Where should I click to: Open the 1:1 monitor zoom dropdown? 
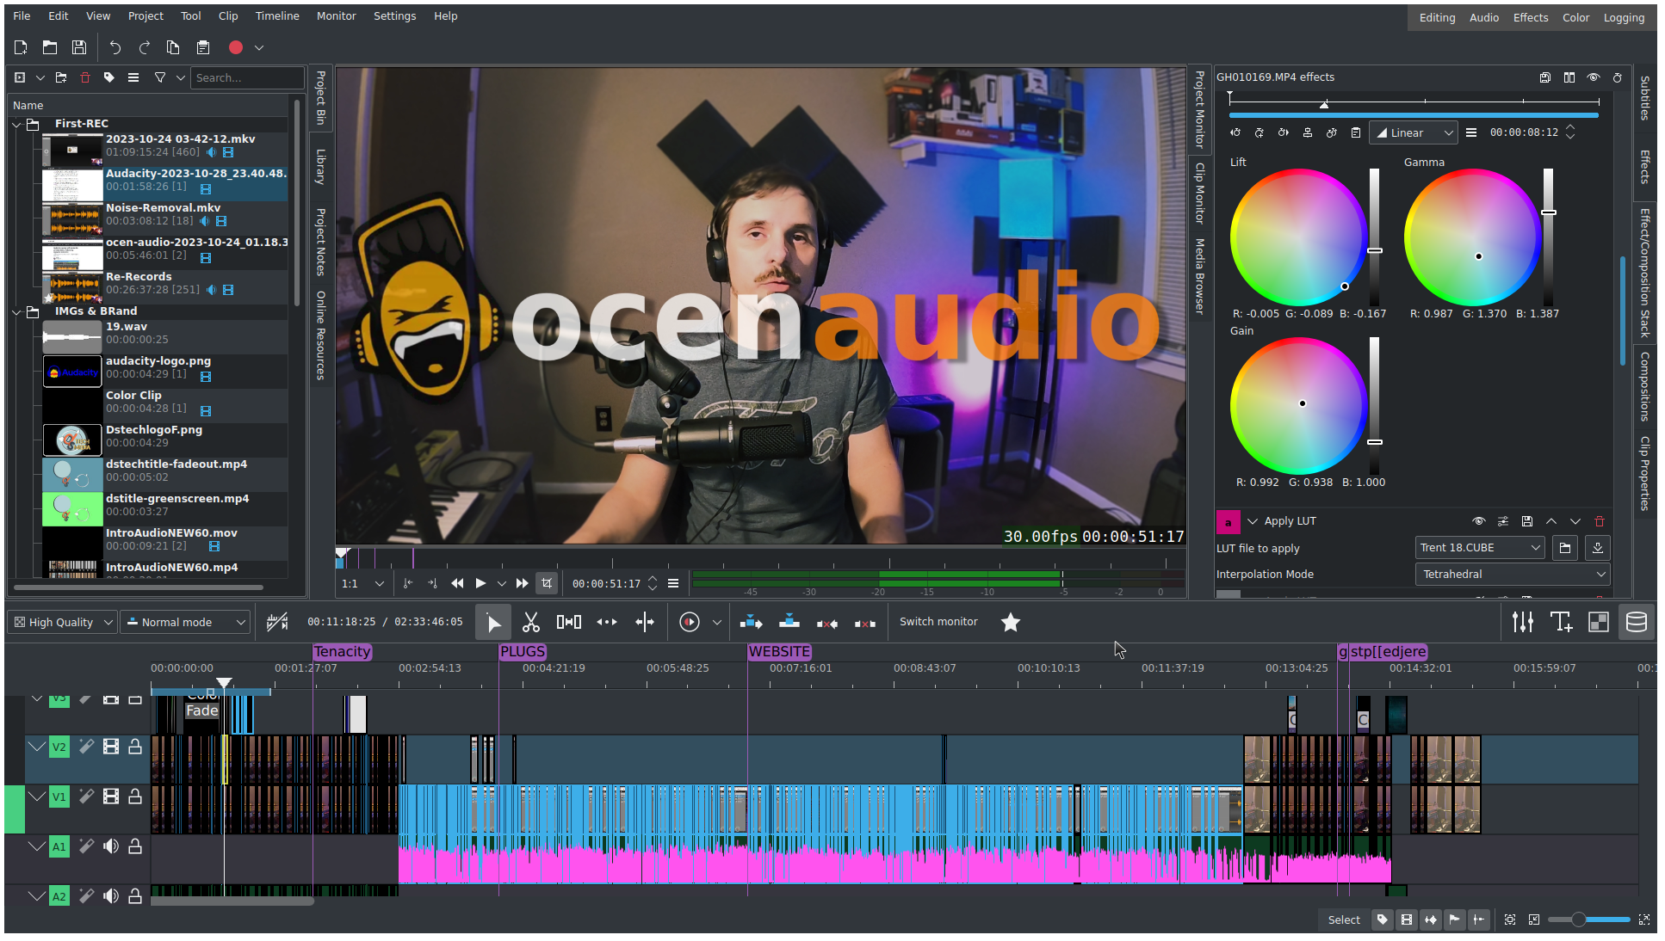(x=362, y=583)
